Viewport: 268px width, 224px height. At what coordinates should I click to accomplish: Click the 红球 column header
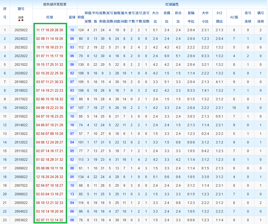50,17
